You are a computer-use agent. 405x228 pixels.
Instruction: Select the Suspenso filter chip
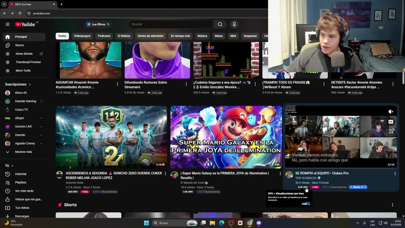point(250,36)
